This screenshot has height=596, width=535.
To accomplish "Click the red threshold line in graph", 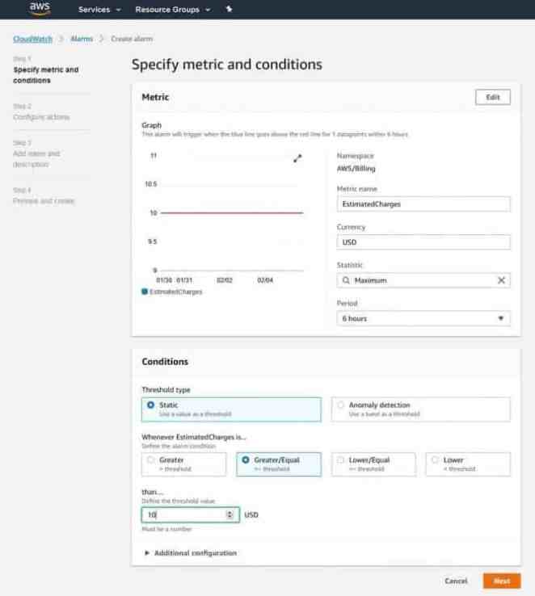I will (232, 213).
